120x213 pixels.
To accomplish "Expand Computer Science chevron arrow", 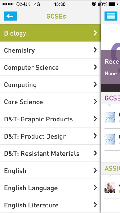I will click(96, 67).
